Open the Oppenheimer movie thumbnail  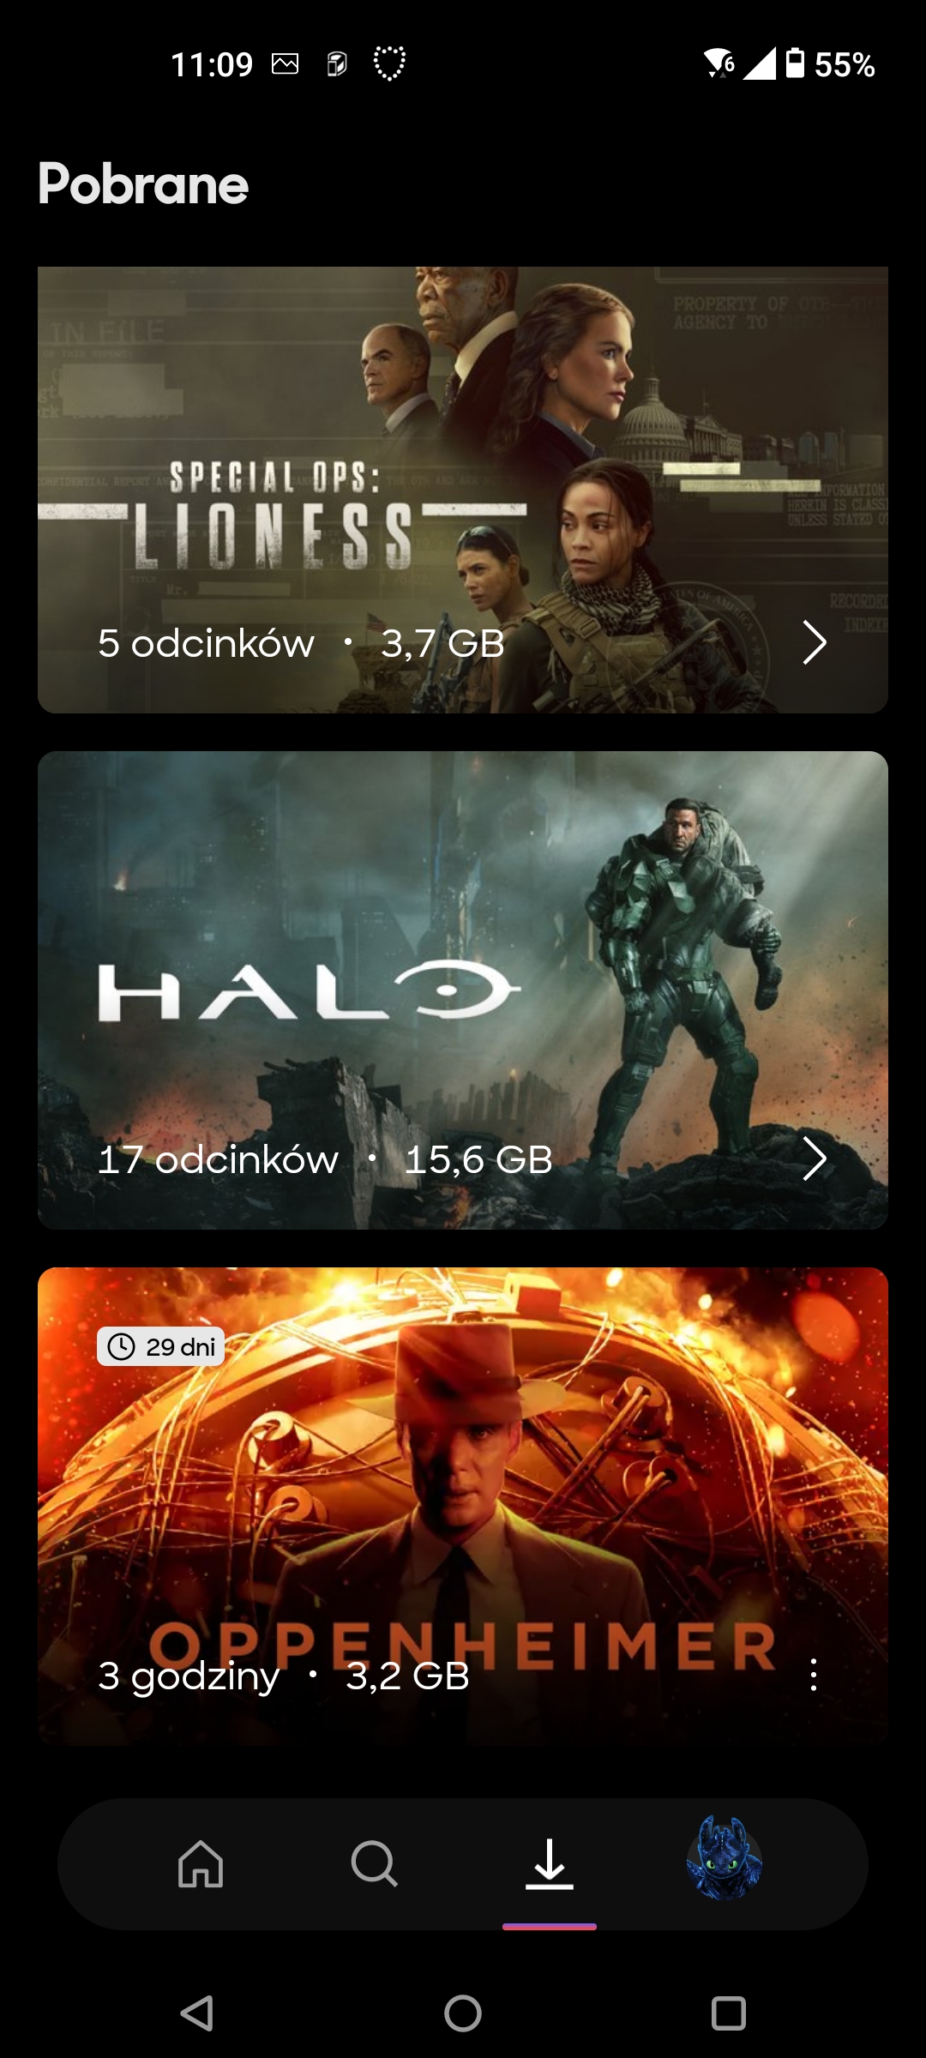click(x=463, y=1507)
